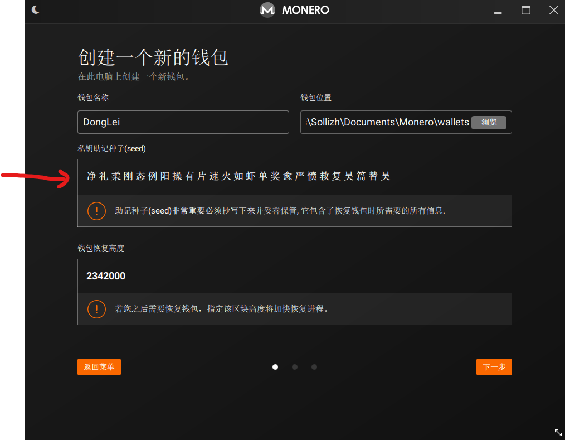Click the mnemonic seed words text
Image resolution: width=565 pixels, height=440 pixels.
pyautogui.click(x=238, y=177)
